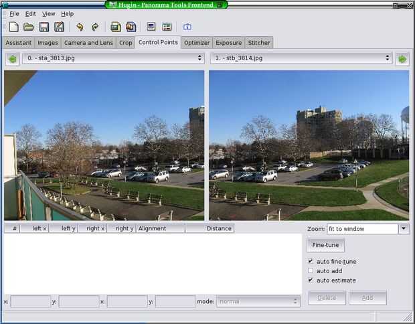Sort by left x column header
Image resolution: width=415 pixels, height=324 pixels.
(x=34, y=228)
